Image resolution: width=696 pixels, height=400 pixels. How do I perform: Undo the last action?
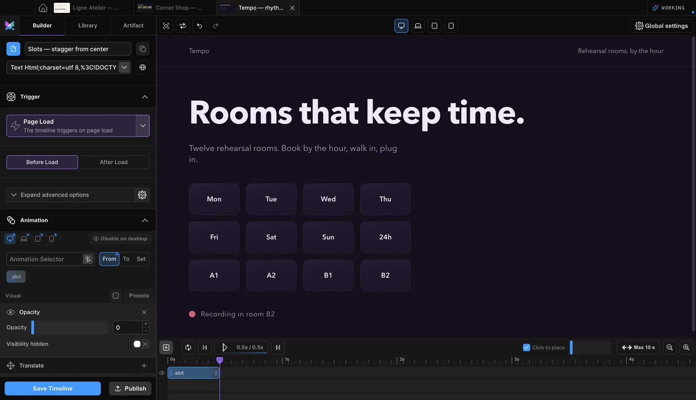pyautogui.click(x=199, y=26)
